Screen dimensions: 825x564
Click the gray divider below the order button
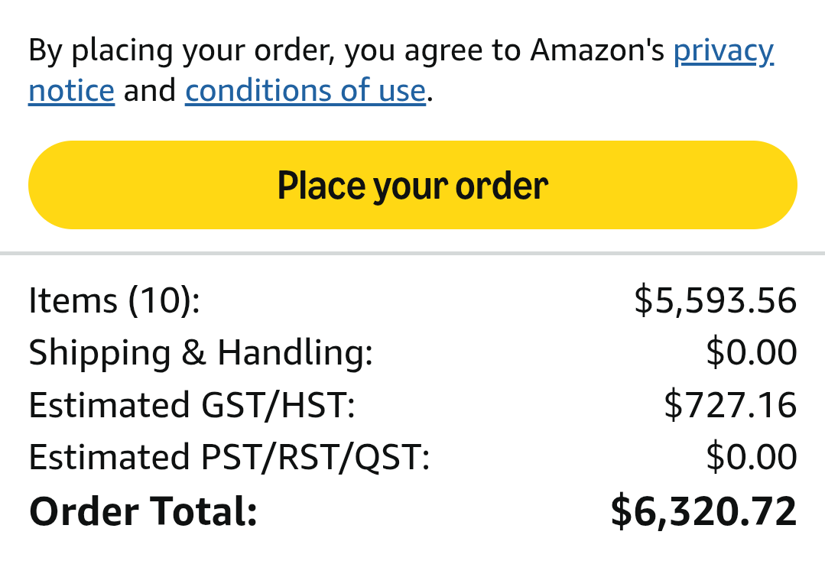coord(412,253)
